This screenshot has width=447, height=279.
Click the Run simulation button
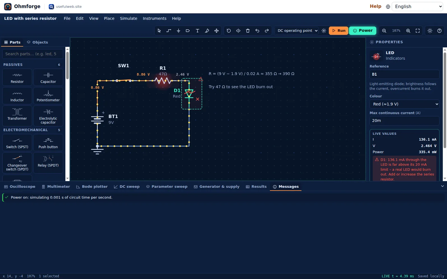339,31
